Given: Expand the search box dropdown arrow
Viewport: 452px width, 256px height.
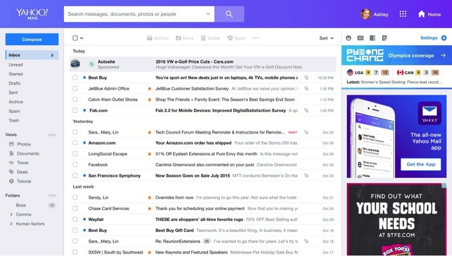Looking at the screenshot, I should pos(208,14).
